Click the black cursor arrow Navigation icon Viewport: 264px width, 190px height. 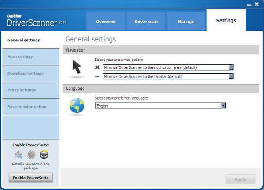coord(77,67)
